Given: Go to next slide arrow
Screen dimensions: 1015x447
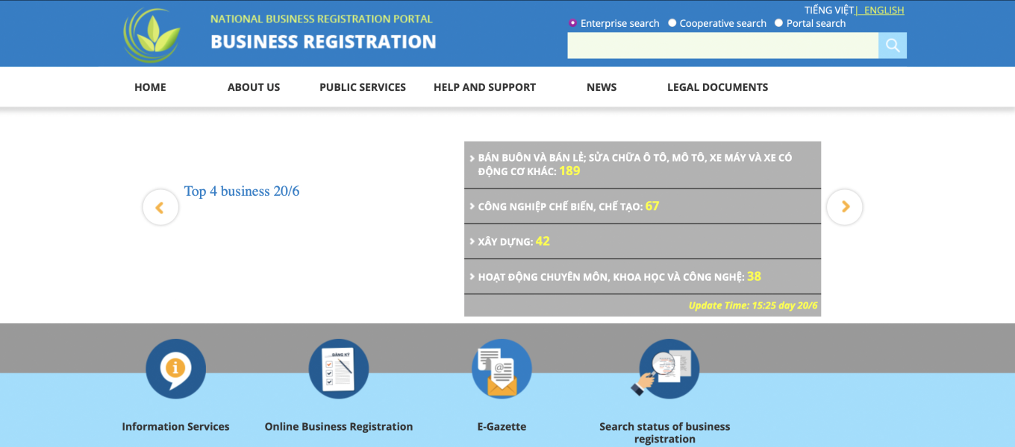Looking at the screenshot, I should coord(845,207).
